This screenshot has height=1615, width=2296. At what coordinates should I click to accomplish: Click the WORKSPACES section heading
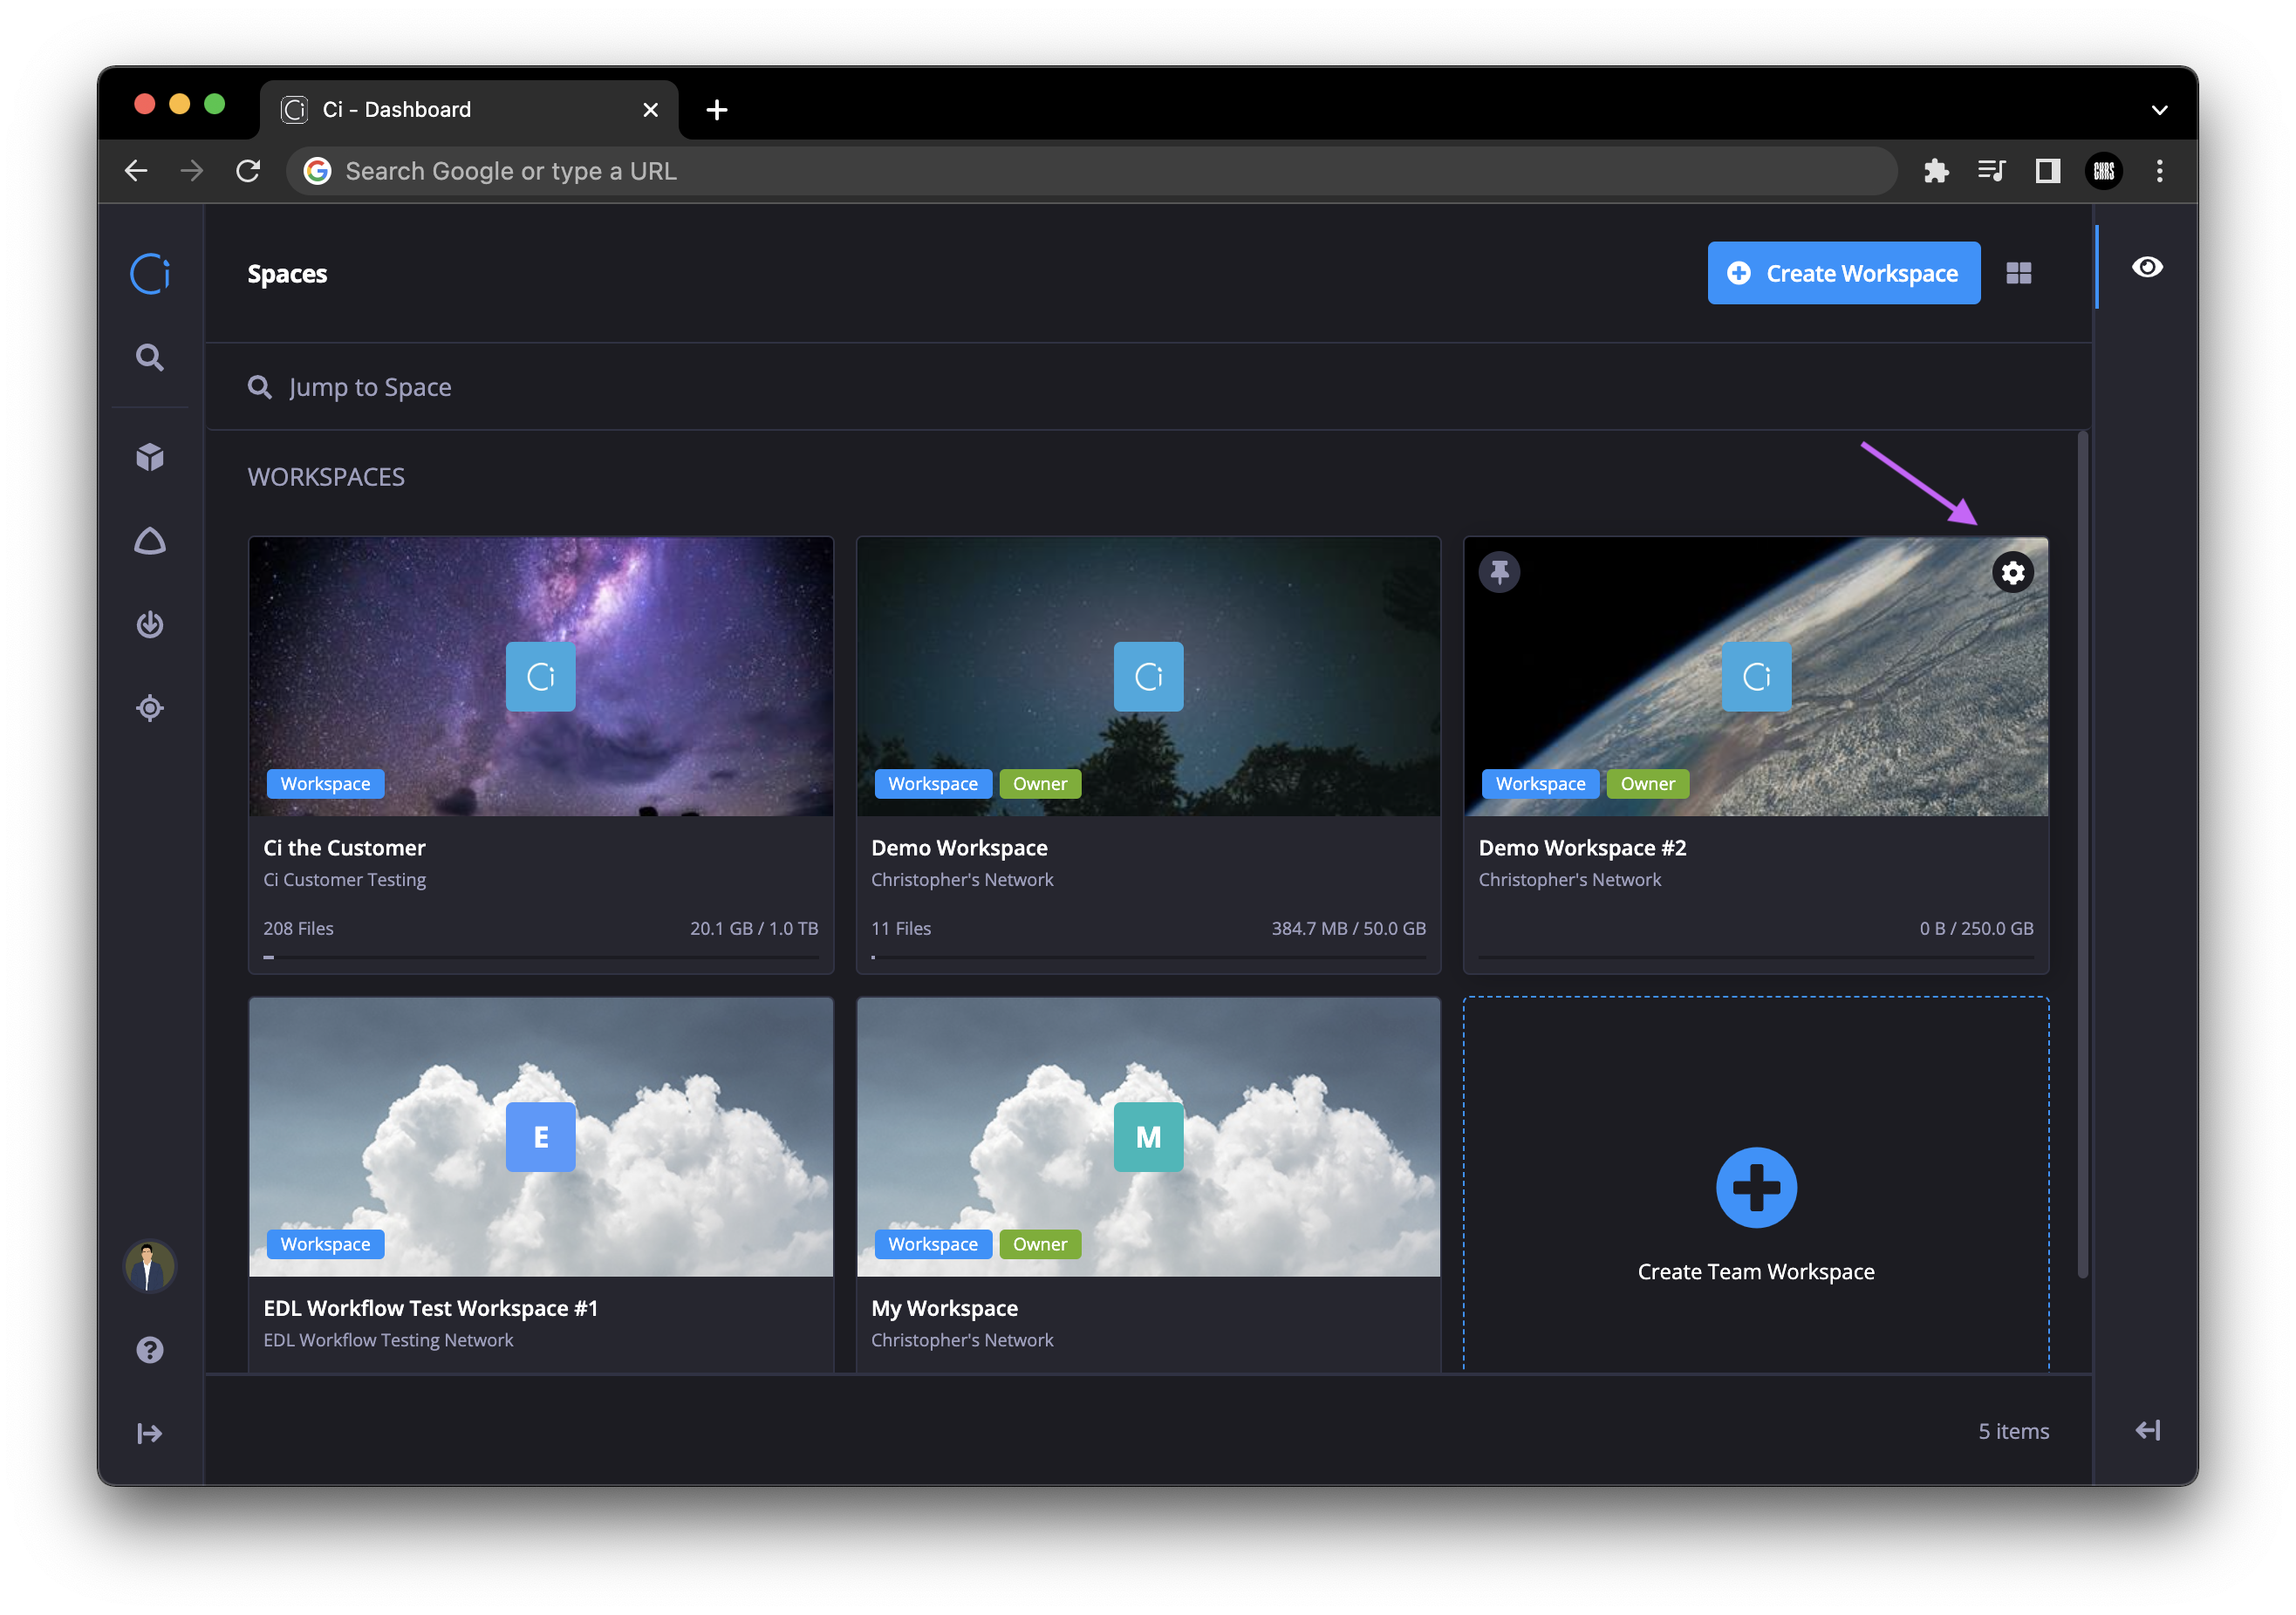[326, 477]
